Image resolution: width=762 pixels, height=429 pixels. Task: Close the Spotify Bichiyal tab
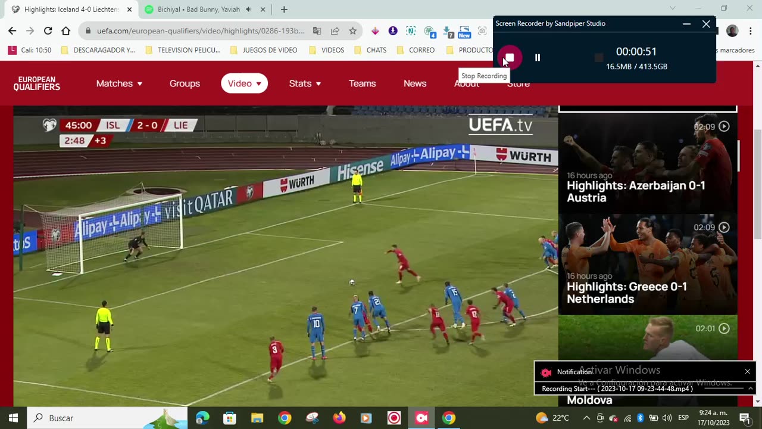[x=263, y=10]
